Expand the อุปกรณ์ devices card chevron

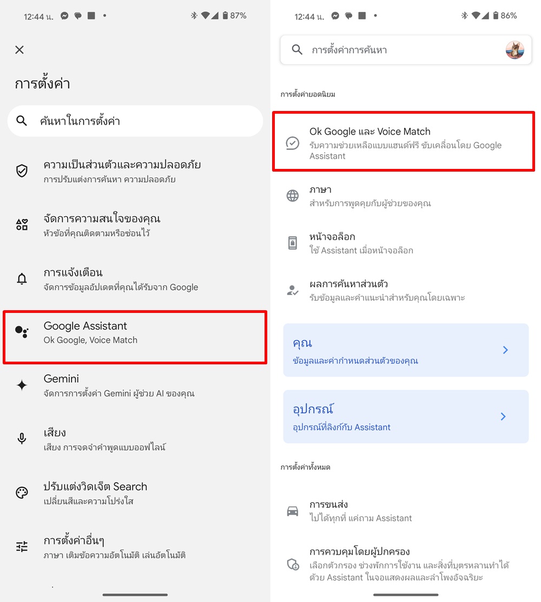[x=503, y=416]
